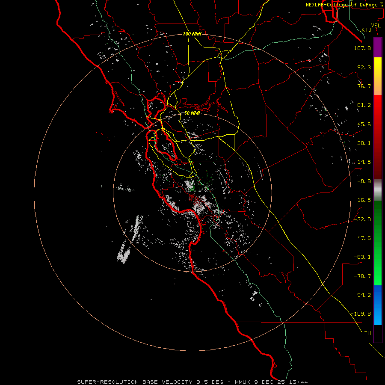Click the 9 DEC 25 13:44 timestamp
Viewport: 385px width, 385px height.
click(x=281, y=382)
